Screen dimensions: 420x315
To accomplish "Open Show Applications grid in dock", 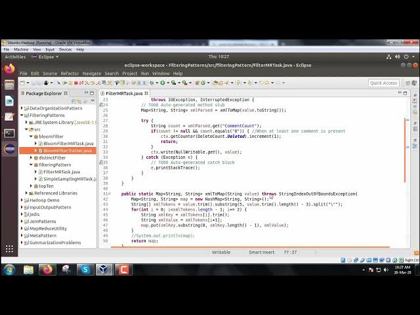I will (x=9, y=249).
